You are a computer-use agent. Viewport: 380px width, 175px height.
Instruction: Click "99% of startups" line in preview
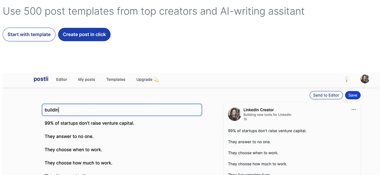(x=267, y=131)
